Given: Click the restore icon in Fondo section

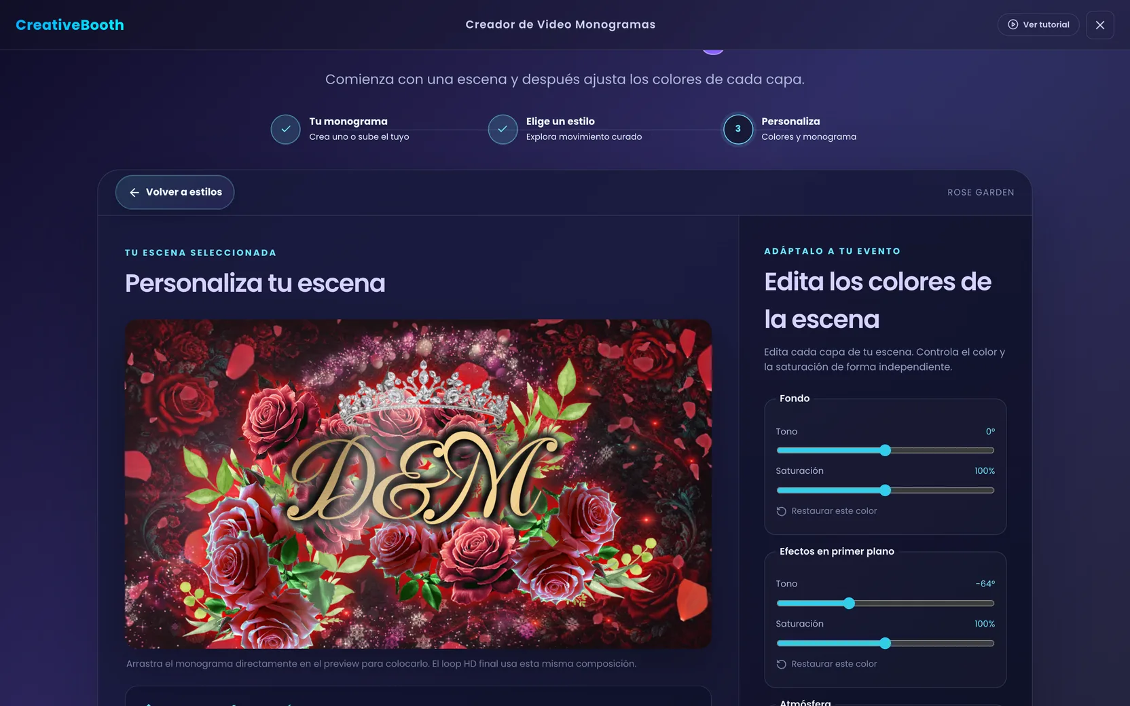Looking at the screenshot, I should [781, 511].
